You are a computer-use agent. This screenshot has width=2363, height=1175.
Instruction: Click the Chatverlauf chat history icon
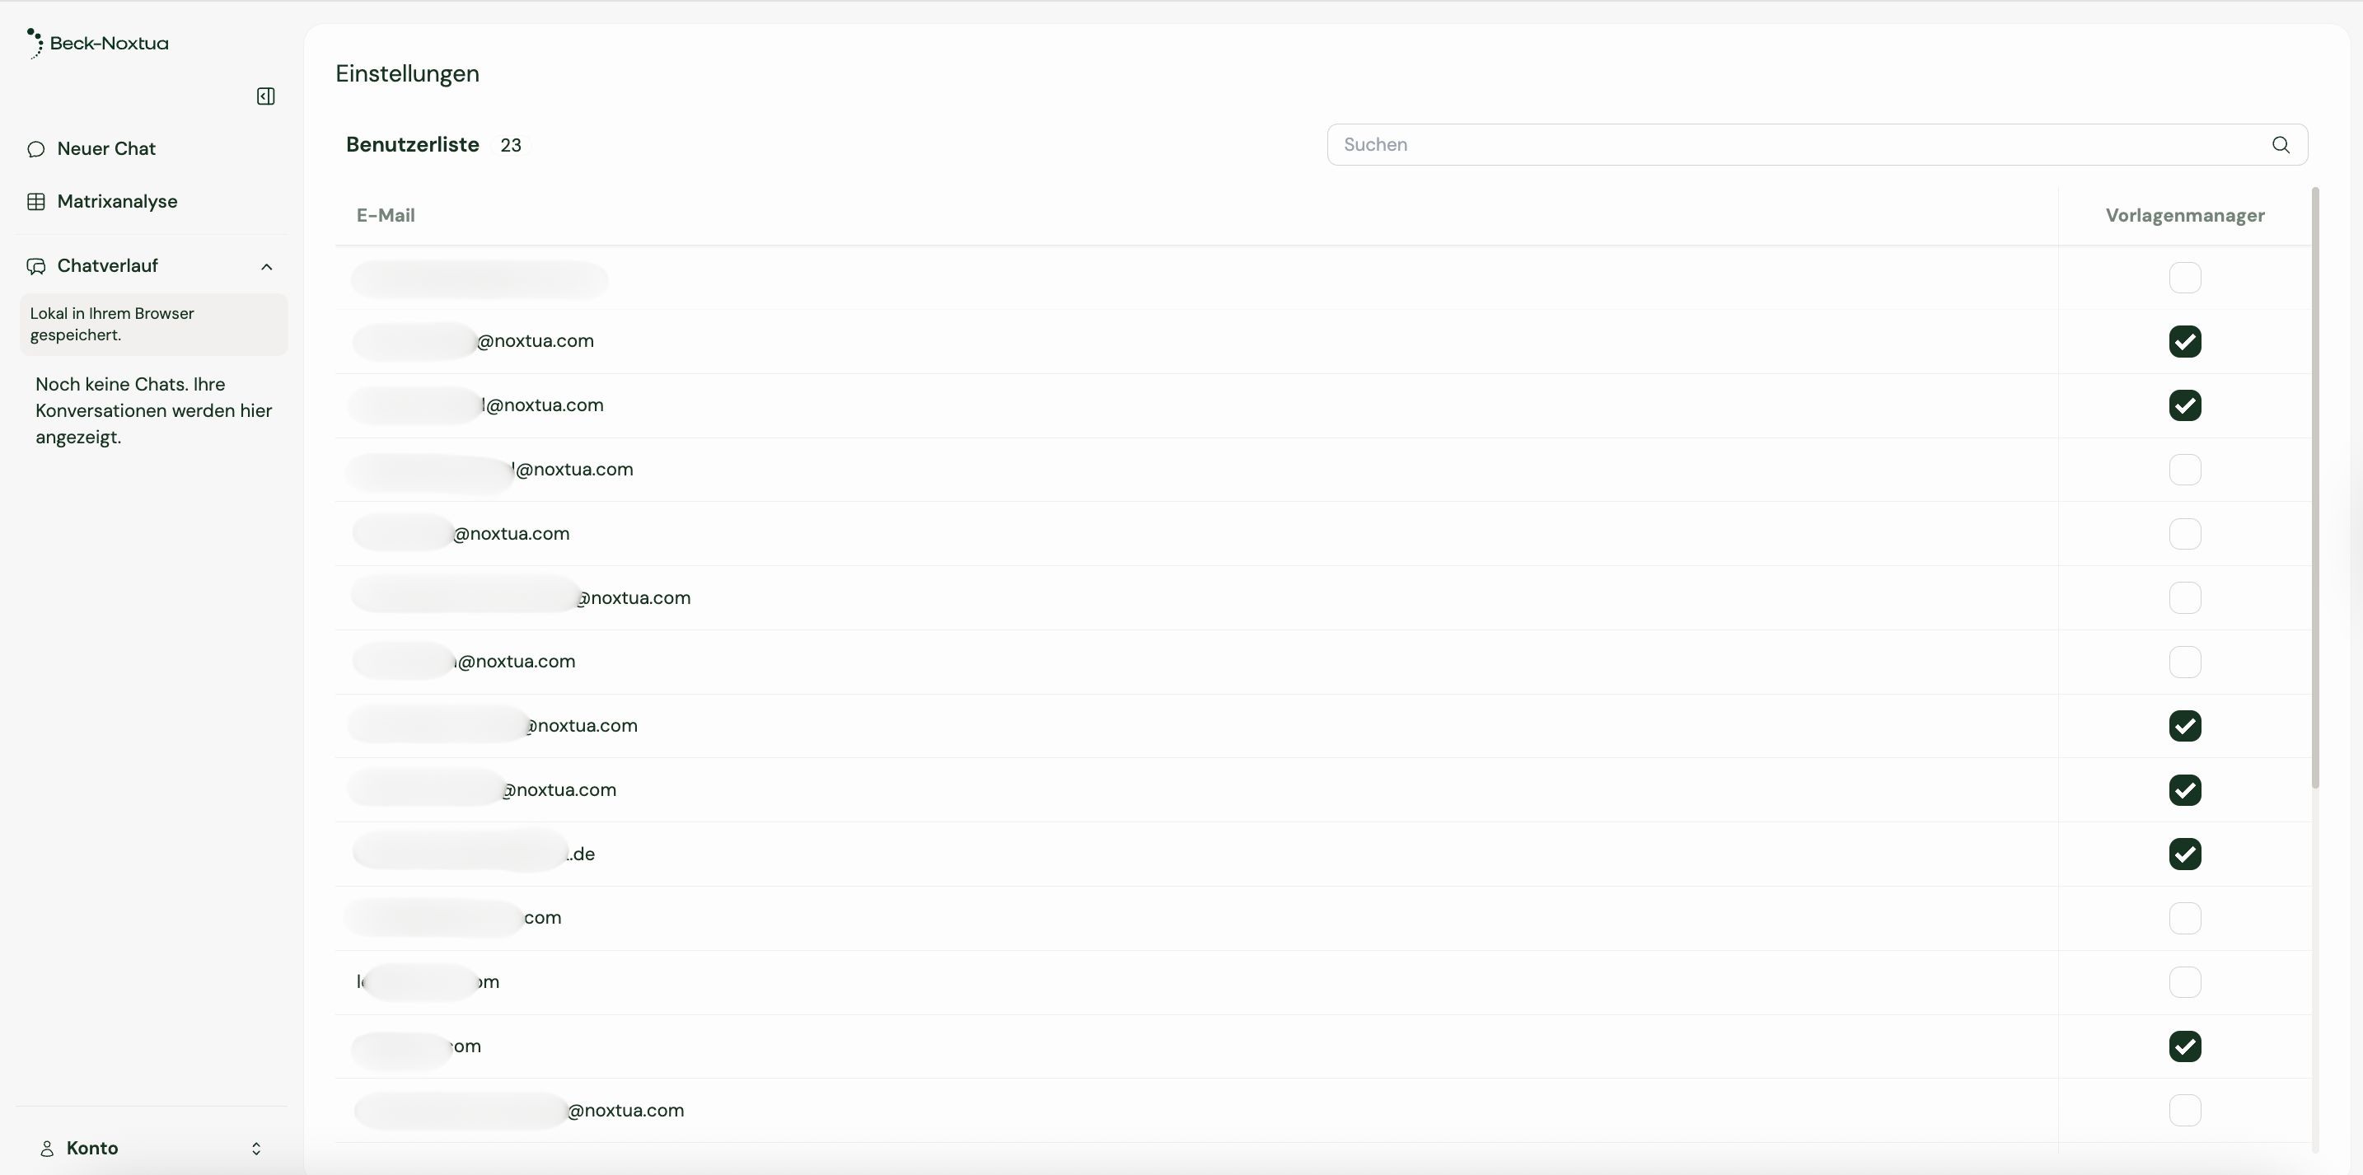coord(35,266)
